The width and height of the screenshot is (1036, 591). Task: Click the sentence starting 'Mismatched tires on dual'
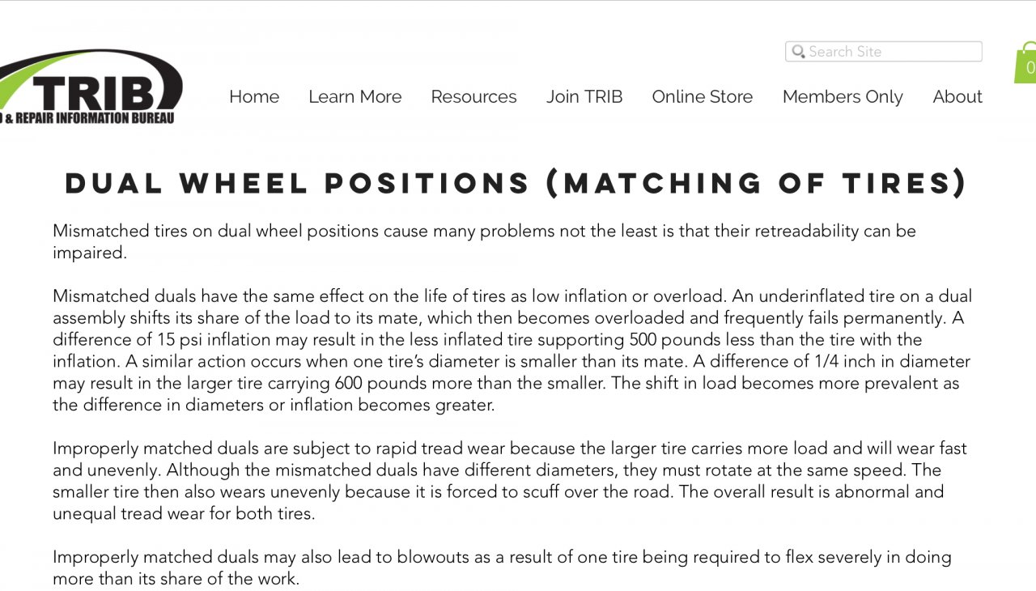point(484,241)
